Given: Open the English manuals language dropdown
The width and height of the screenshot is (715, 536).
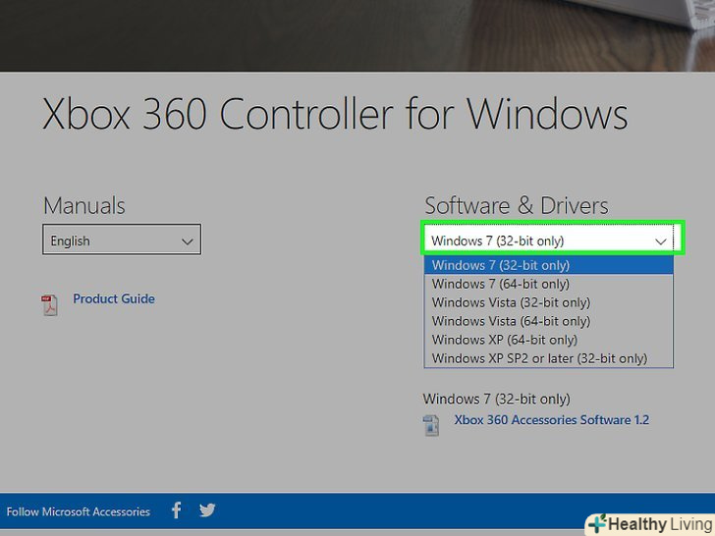Looking at the screenshot, I should [x=122, y=240].
